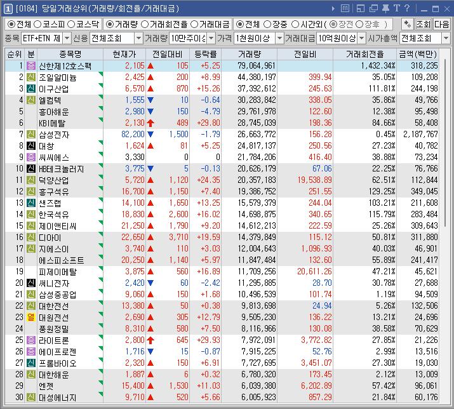Select the 장중 radio button
The height and width of the screenshot is (409, 454).
(x=267, y=24)
